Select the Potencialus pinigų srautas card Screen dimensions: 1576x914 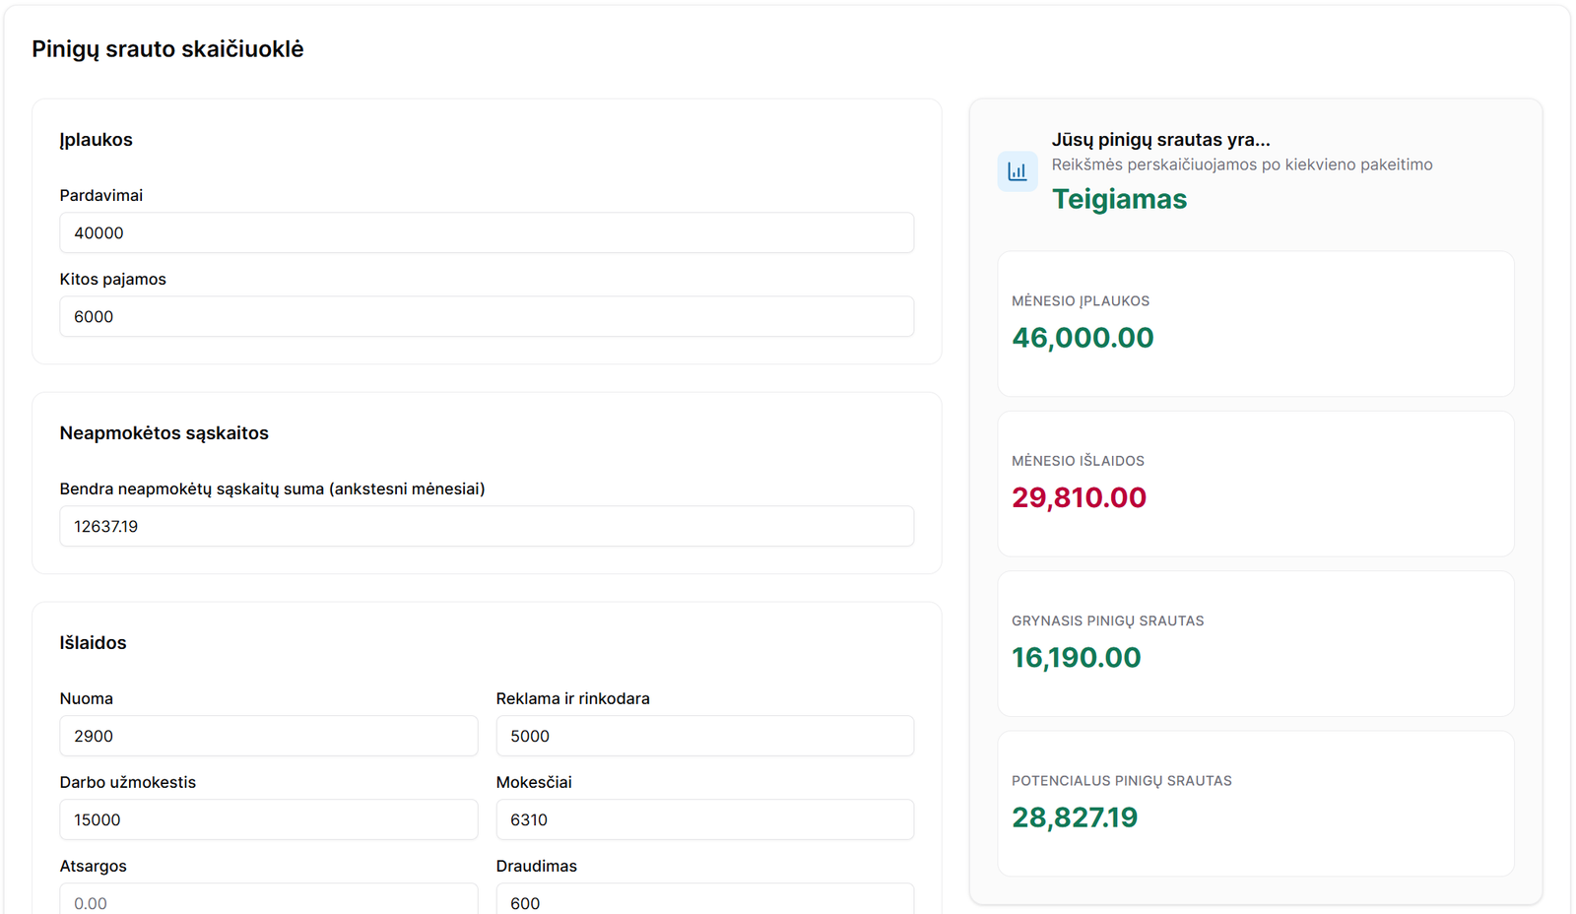pyautogui.click(x=1255, y=804)
